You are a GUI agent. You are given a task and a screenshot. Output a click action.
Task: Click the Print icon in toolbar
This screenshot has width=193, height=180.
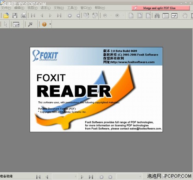pyautogui.click(x=24, y=15)
